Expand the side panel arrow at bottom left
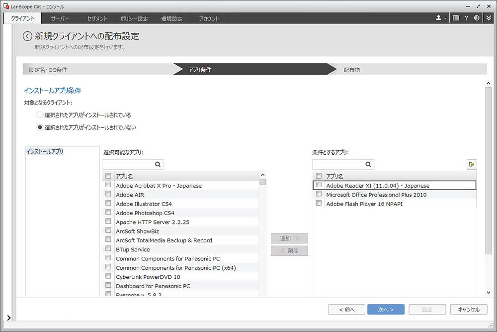Image resolution: width=497 pixels, height=332 pixels. [x=8, y=318]
